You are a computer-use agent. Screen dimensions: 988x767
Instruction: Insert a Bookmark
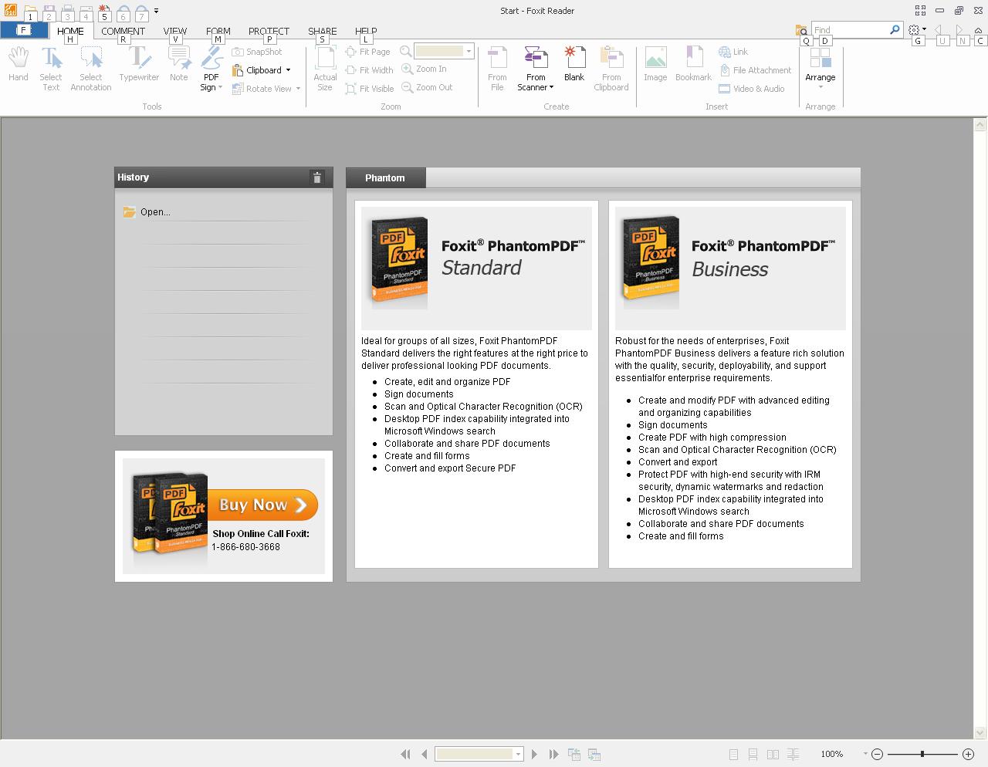(x=693, y=64)
